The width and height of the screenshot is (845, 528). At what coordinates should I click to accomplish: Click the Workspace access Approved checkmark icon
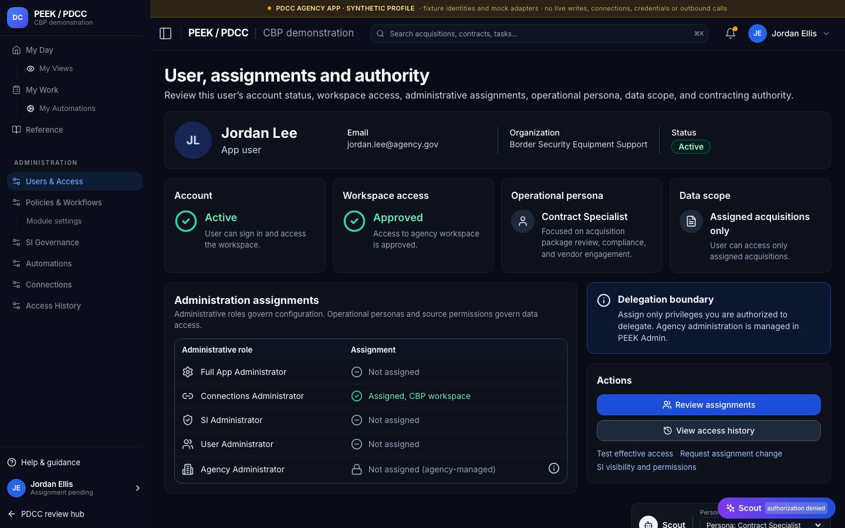pyautogui.click(x=354, y=221)
